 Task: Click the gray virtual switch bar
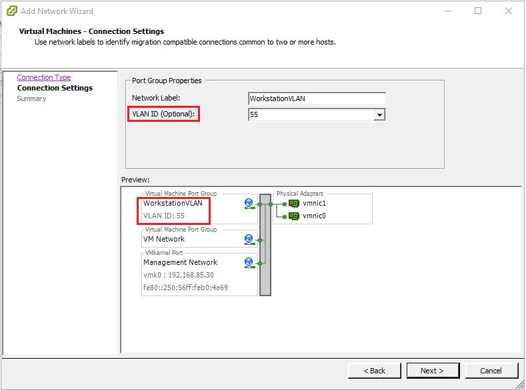point(265,244)
